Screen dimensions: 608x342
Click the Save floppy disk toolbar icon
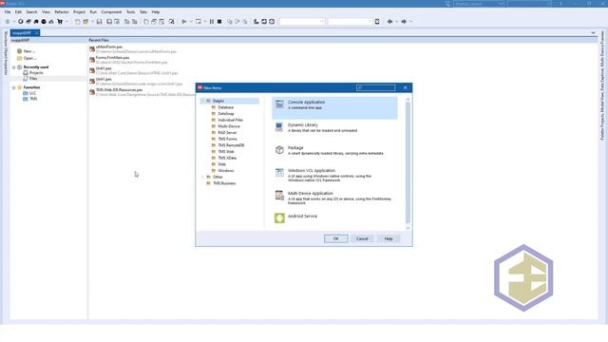pos(99,22)
